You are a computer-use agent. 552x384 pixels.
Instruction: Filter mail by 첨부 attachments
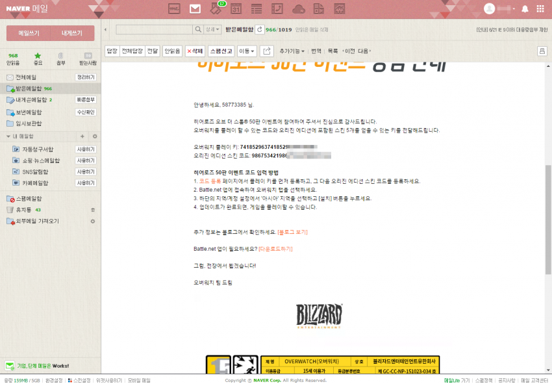coord(60,59)
